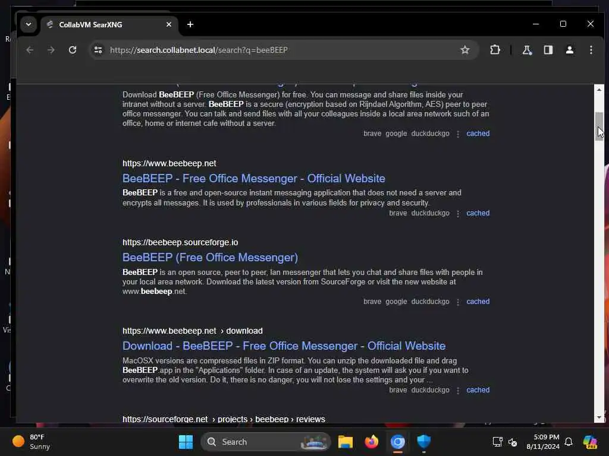This screenshot has width=609, height=456.
Task: Open the weather widget showing 80°F Sunny
Action: tap(31, 442)
